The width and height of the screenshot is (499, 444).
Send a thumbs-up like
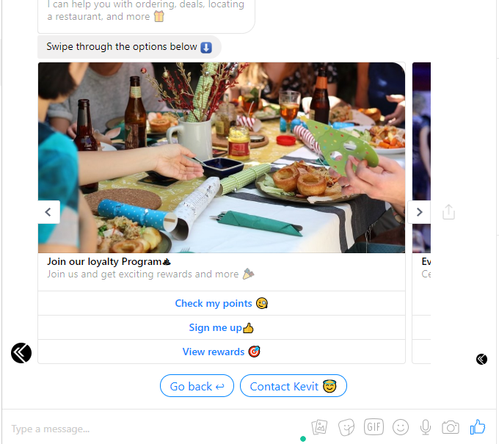(x=478, y=426)
